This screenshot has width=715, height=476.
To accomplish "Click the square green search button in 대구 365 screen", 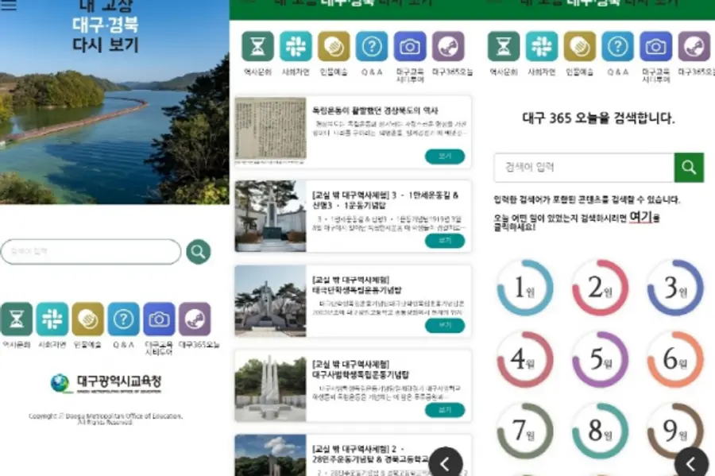I will click(689, 168).
